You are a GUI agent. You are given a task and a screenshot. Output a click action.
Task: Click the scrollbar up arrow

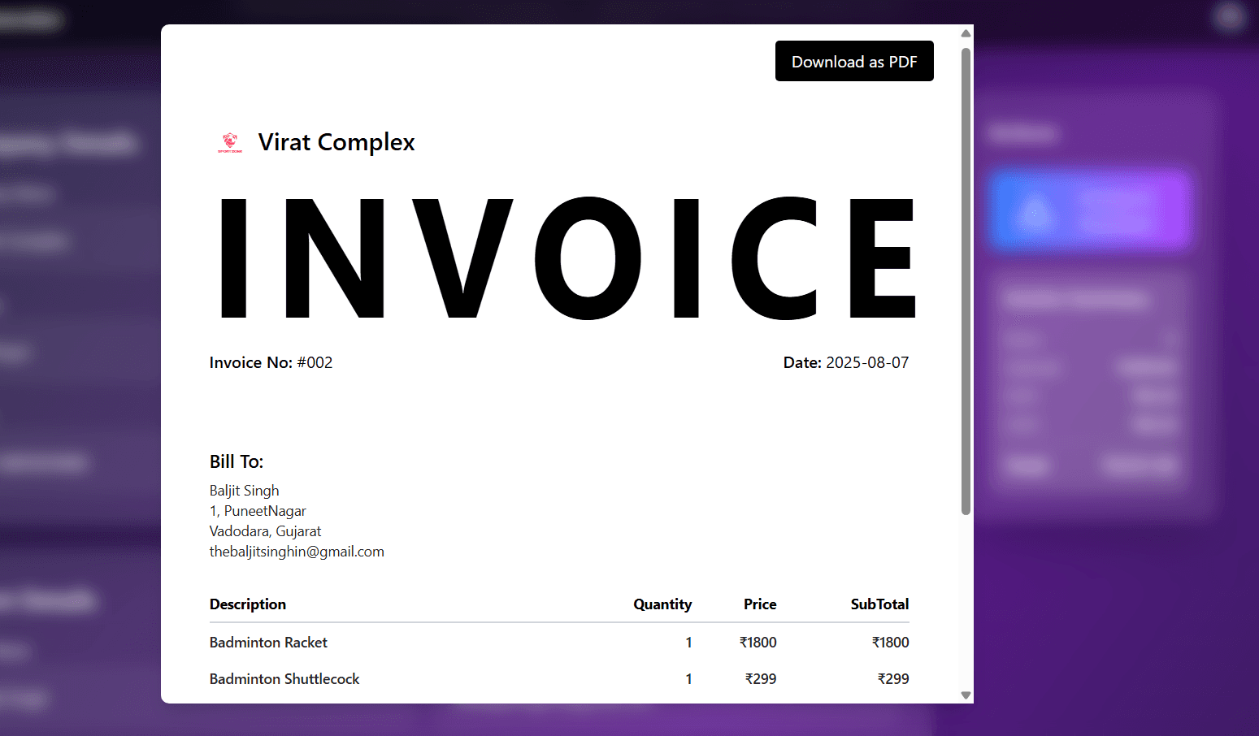966,32
